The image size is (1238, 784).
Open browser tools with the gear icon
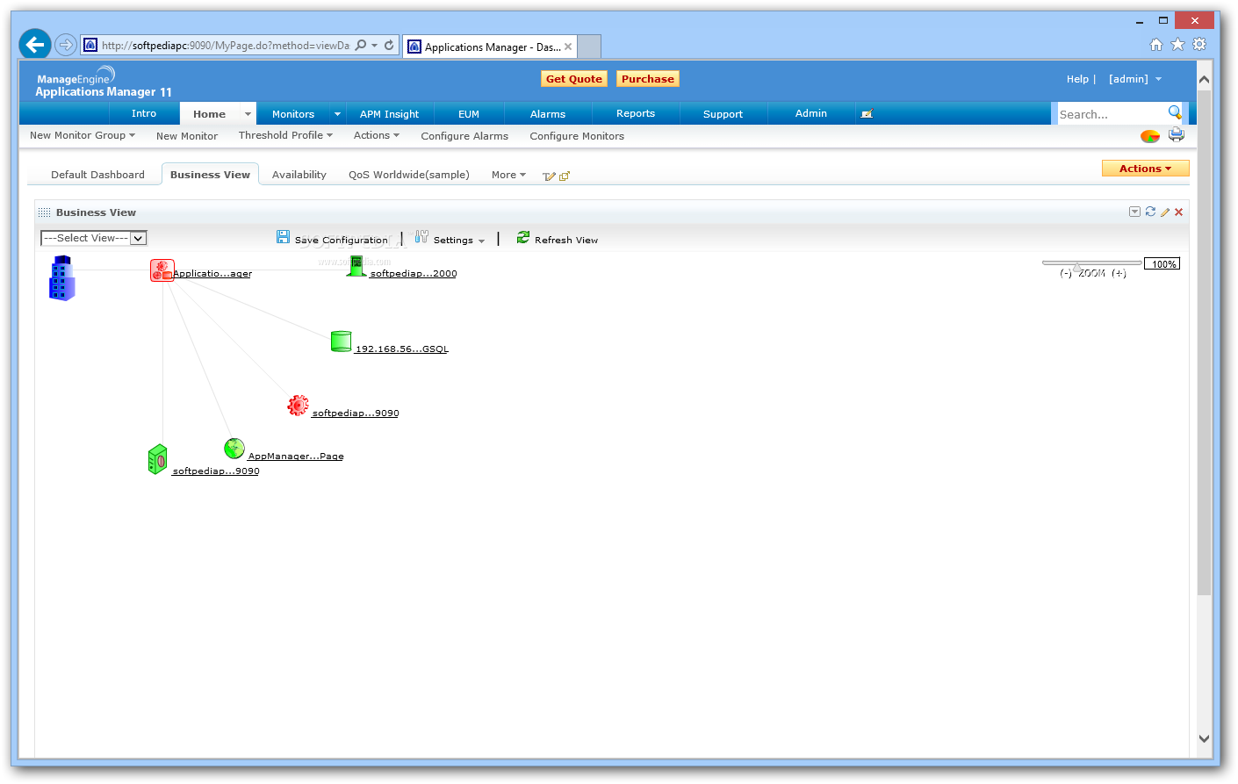click(x=1199, y=44)
